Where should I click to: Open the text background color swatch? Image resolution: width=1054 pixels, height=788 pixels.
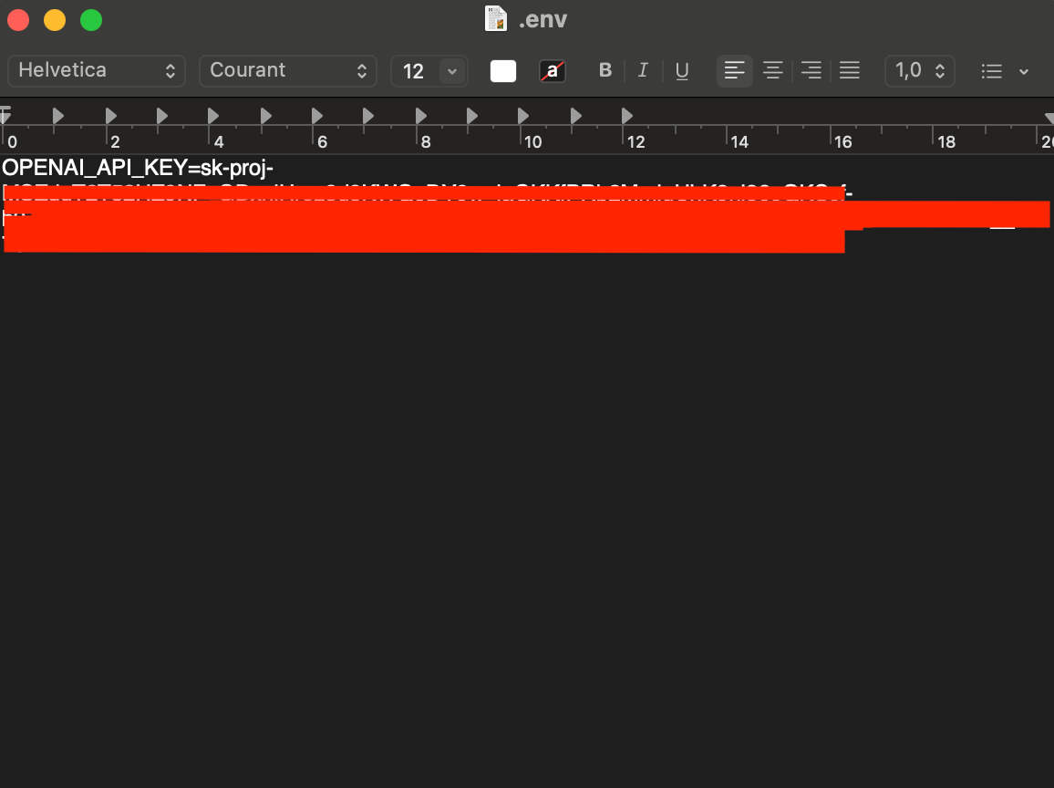[552, 71]
